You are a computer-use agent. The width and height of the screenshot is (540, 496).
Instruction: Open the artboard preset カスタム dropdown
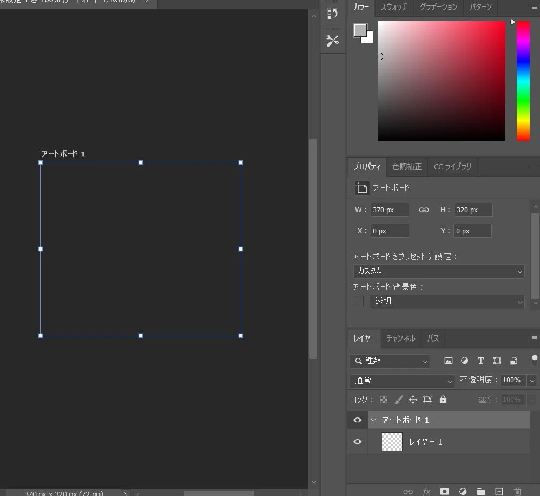tap(439, 271)
